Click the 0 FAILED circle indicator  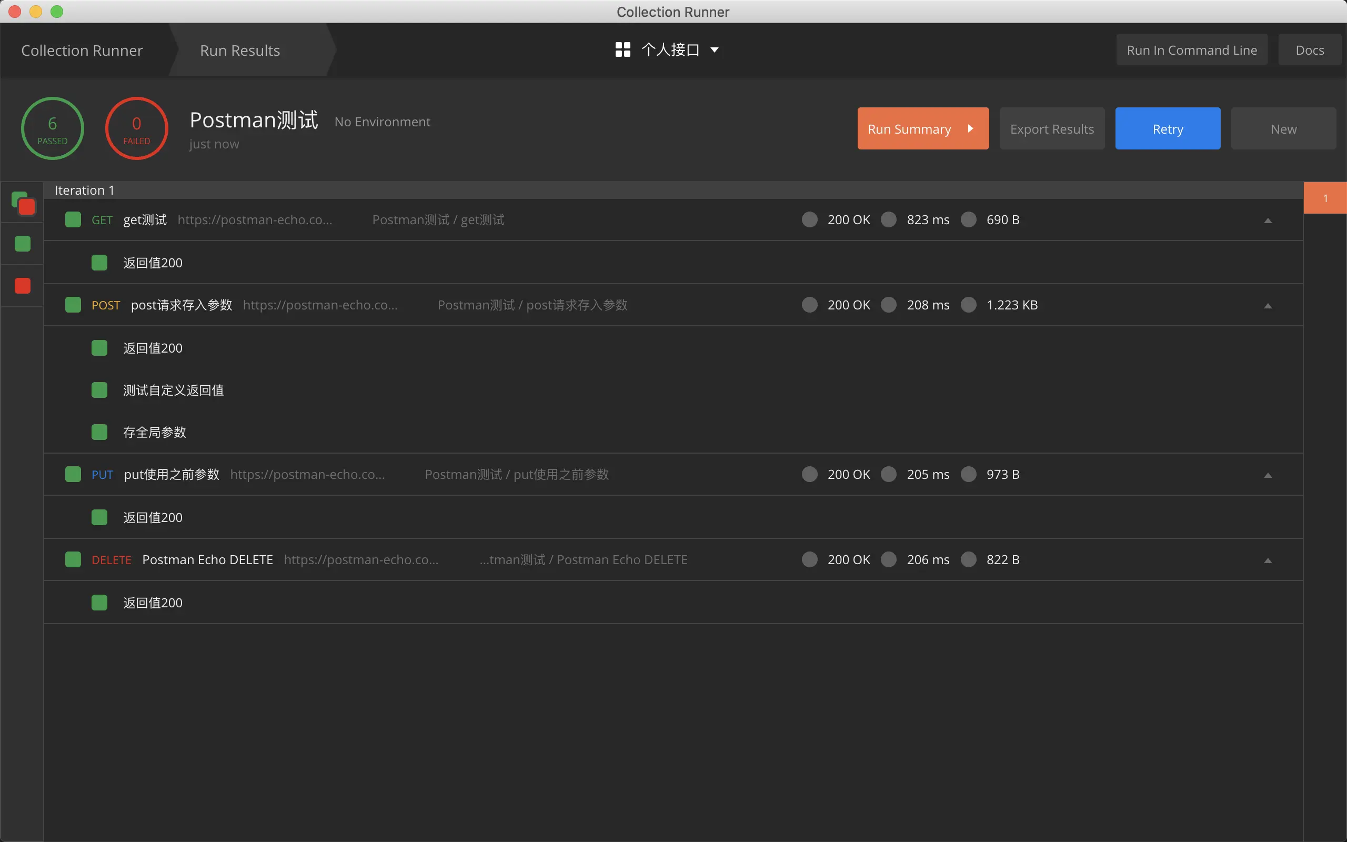tap(136, 128)
